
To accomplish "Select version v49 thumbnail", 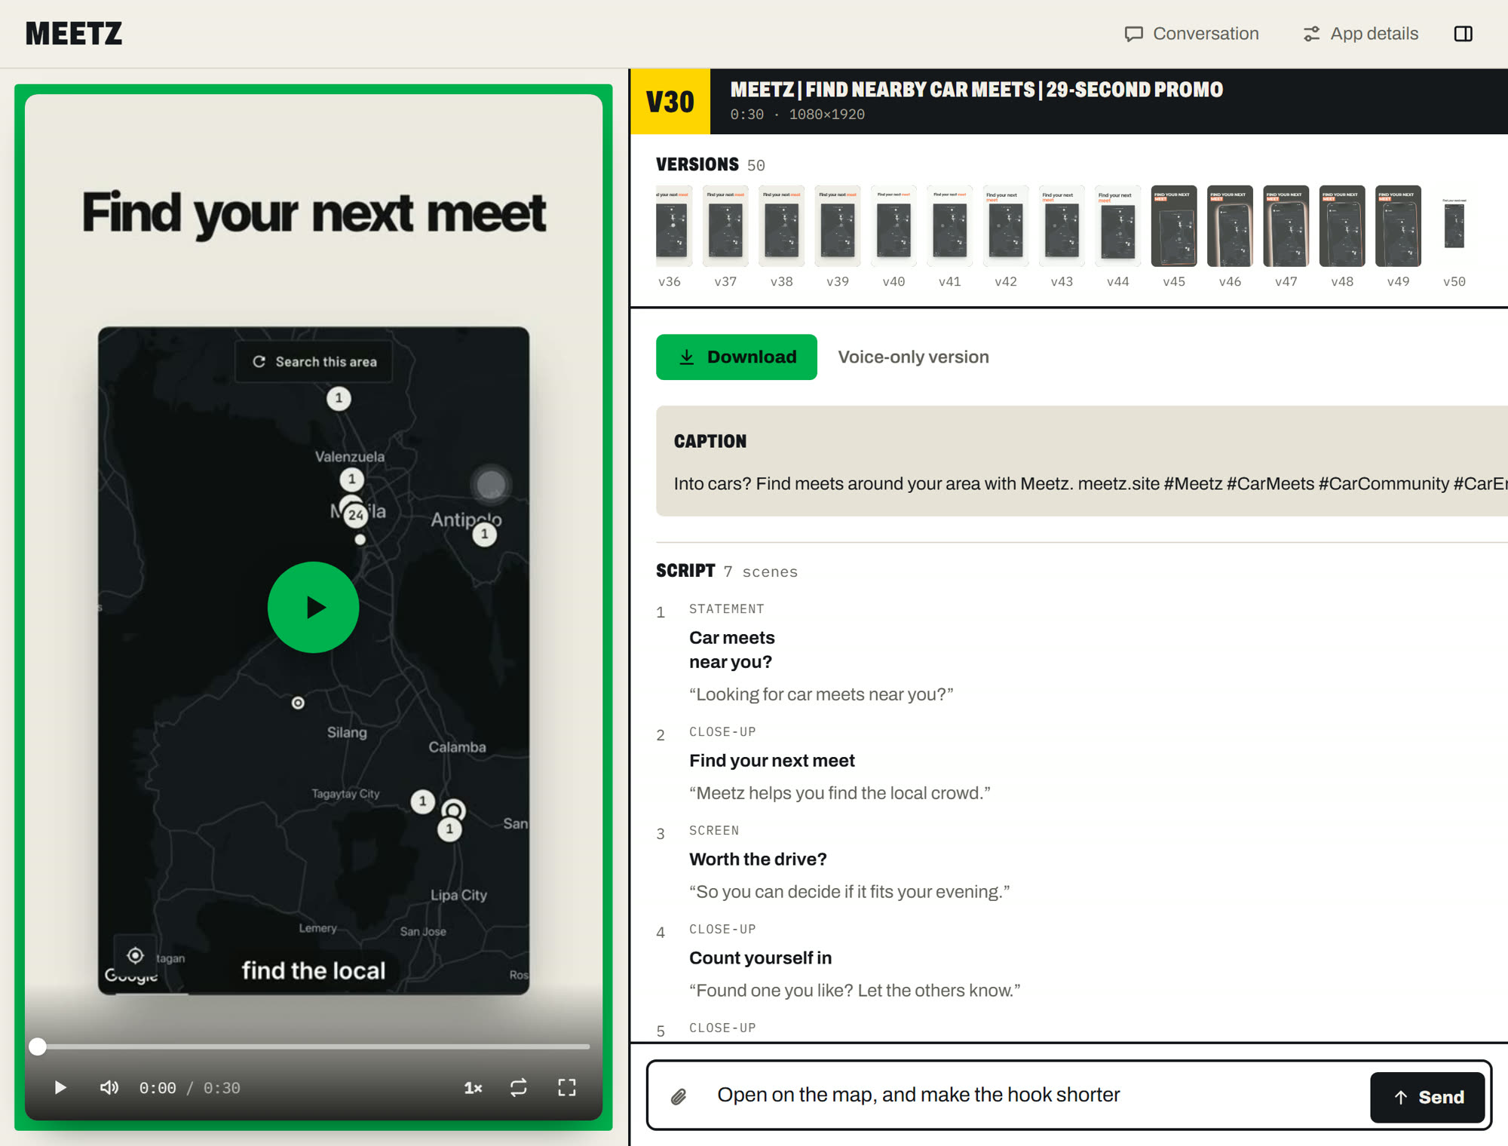I will coord(1398,226).
